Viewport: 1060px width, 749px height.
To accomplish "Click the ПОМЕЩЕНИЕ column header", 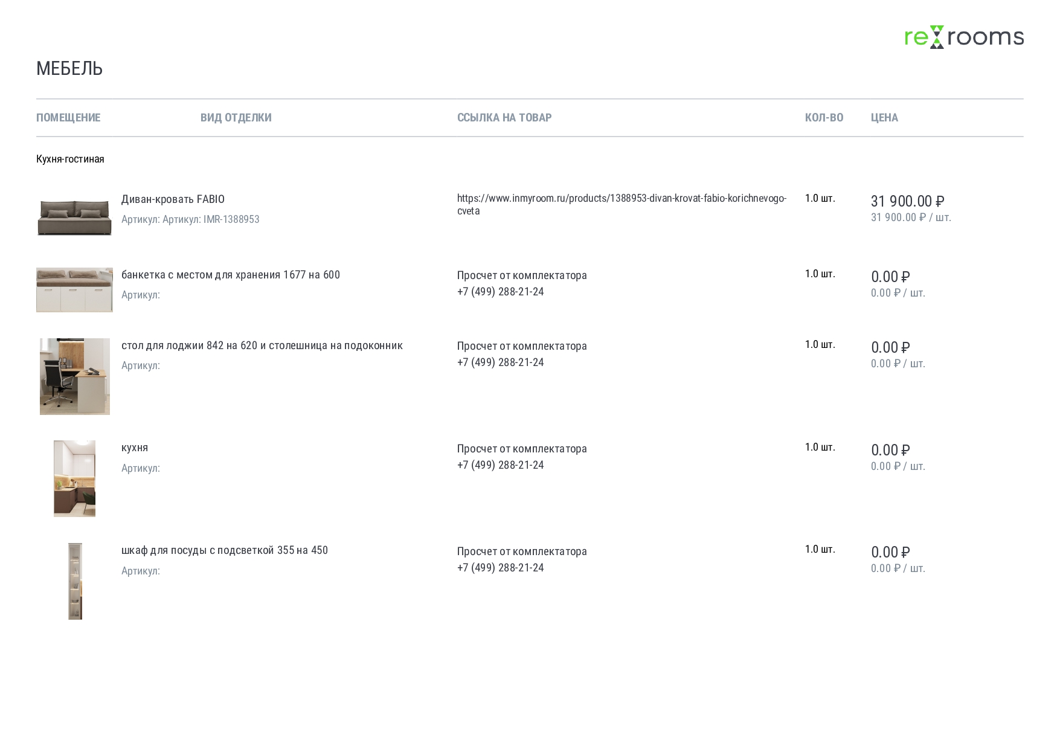I will [68, 118].
